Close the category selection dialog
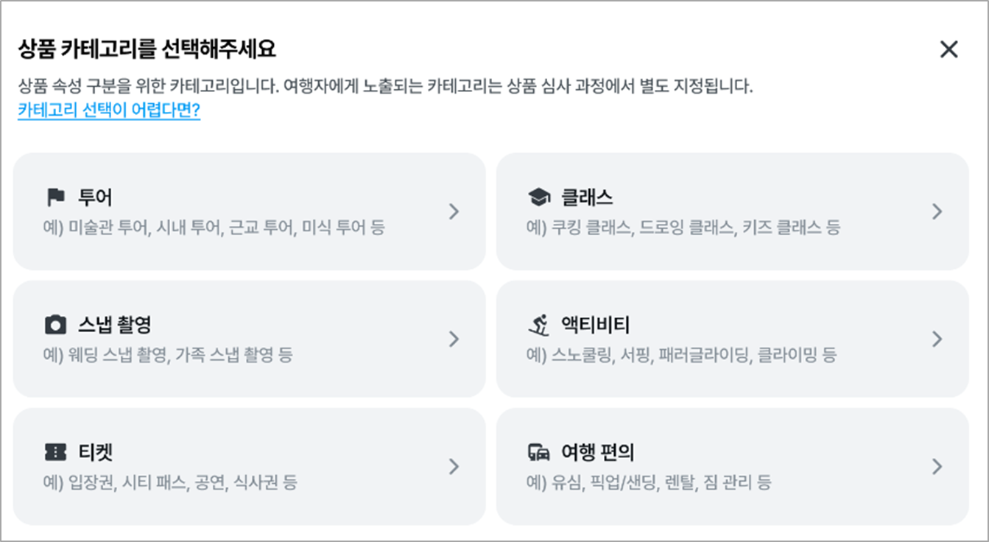989x542 pixels. pyautogui.click(x=949, y=49)
